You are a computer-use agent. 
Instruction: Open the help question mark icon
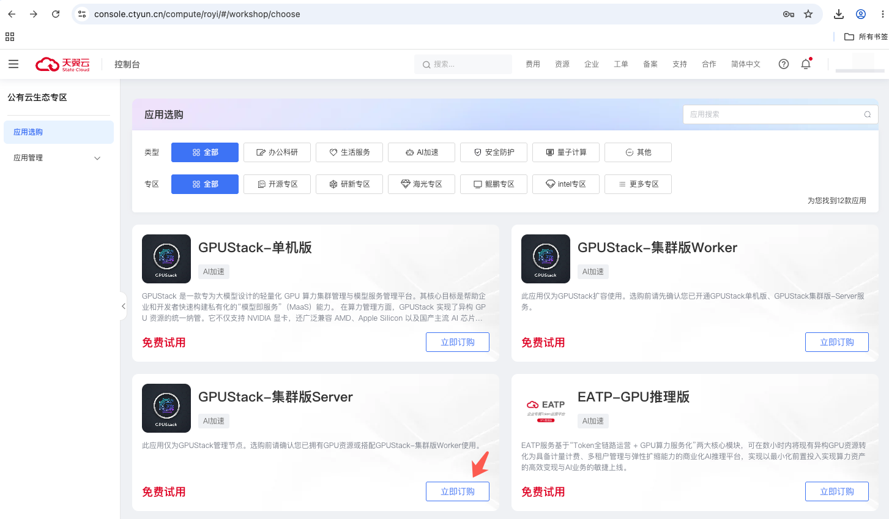pos(784,64)
